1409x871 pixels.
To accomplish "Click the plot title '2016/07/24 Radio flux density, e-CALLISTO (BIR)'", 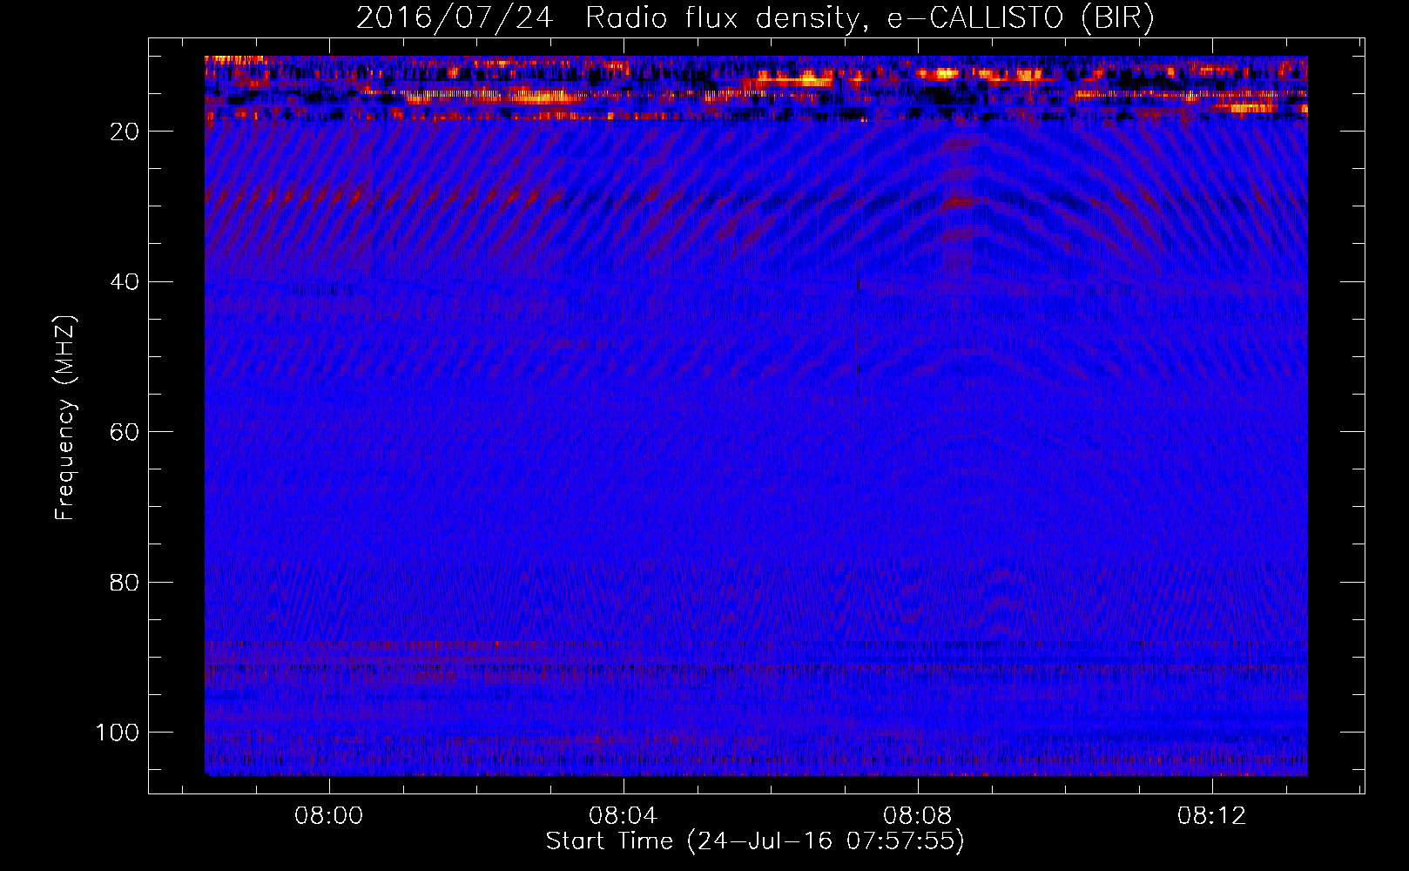I will coord(755,18).
